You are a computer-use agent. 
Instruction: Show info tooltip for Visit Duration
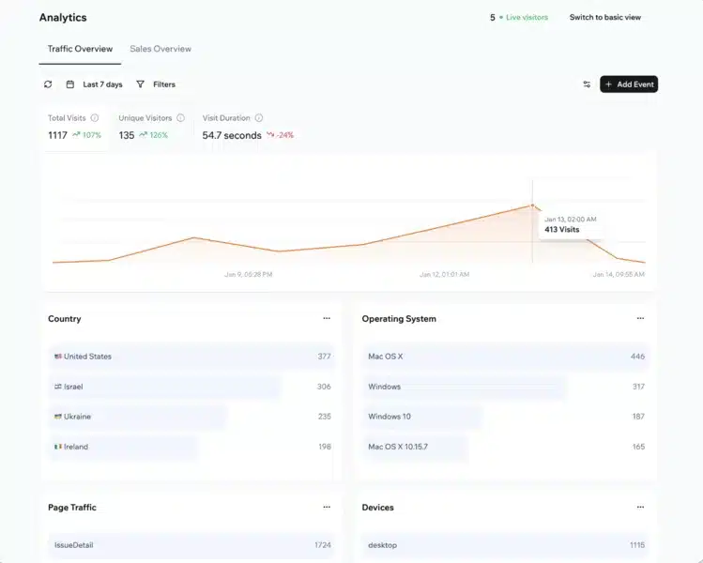click(x=259, y=118)
